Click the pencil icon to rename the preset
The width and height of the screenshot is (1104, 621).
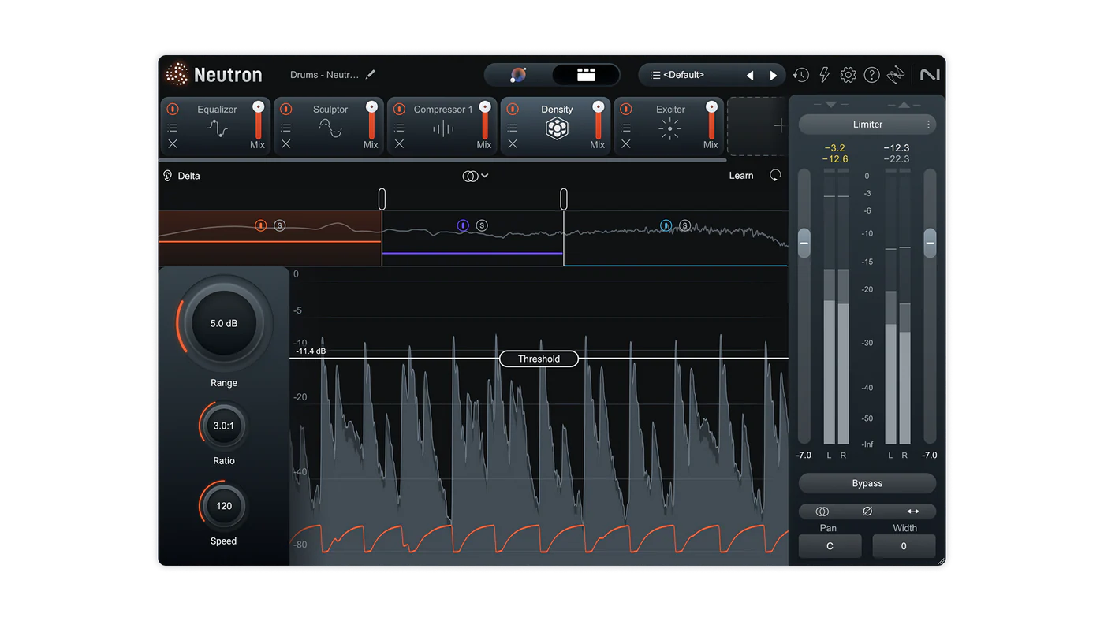point(371,75)
